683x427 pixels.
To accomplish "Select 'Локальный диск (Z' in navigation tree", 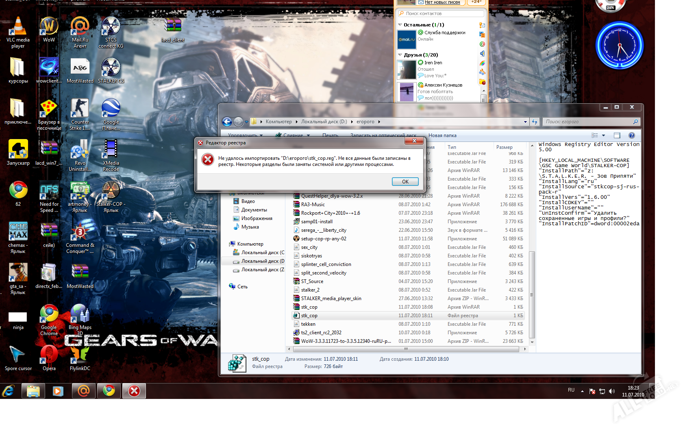I will tap(262, 270).
